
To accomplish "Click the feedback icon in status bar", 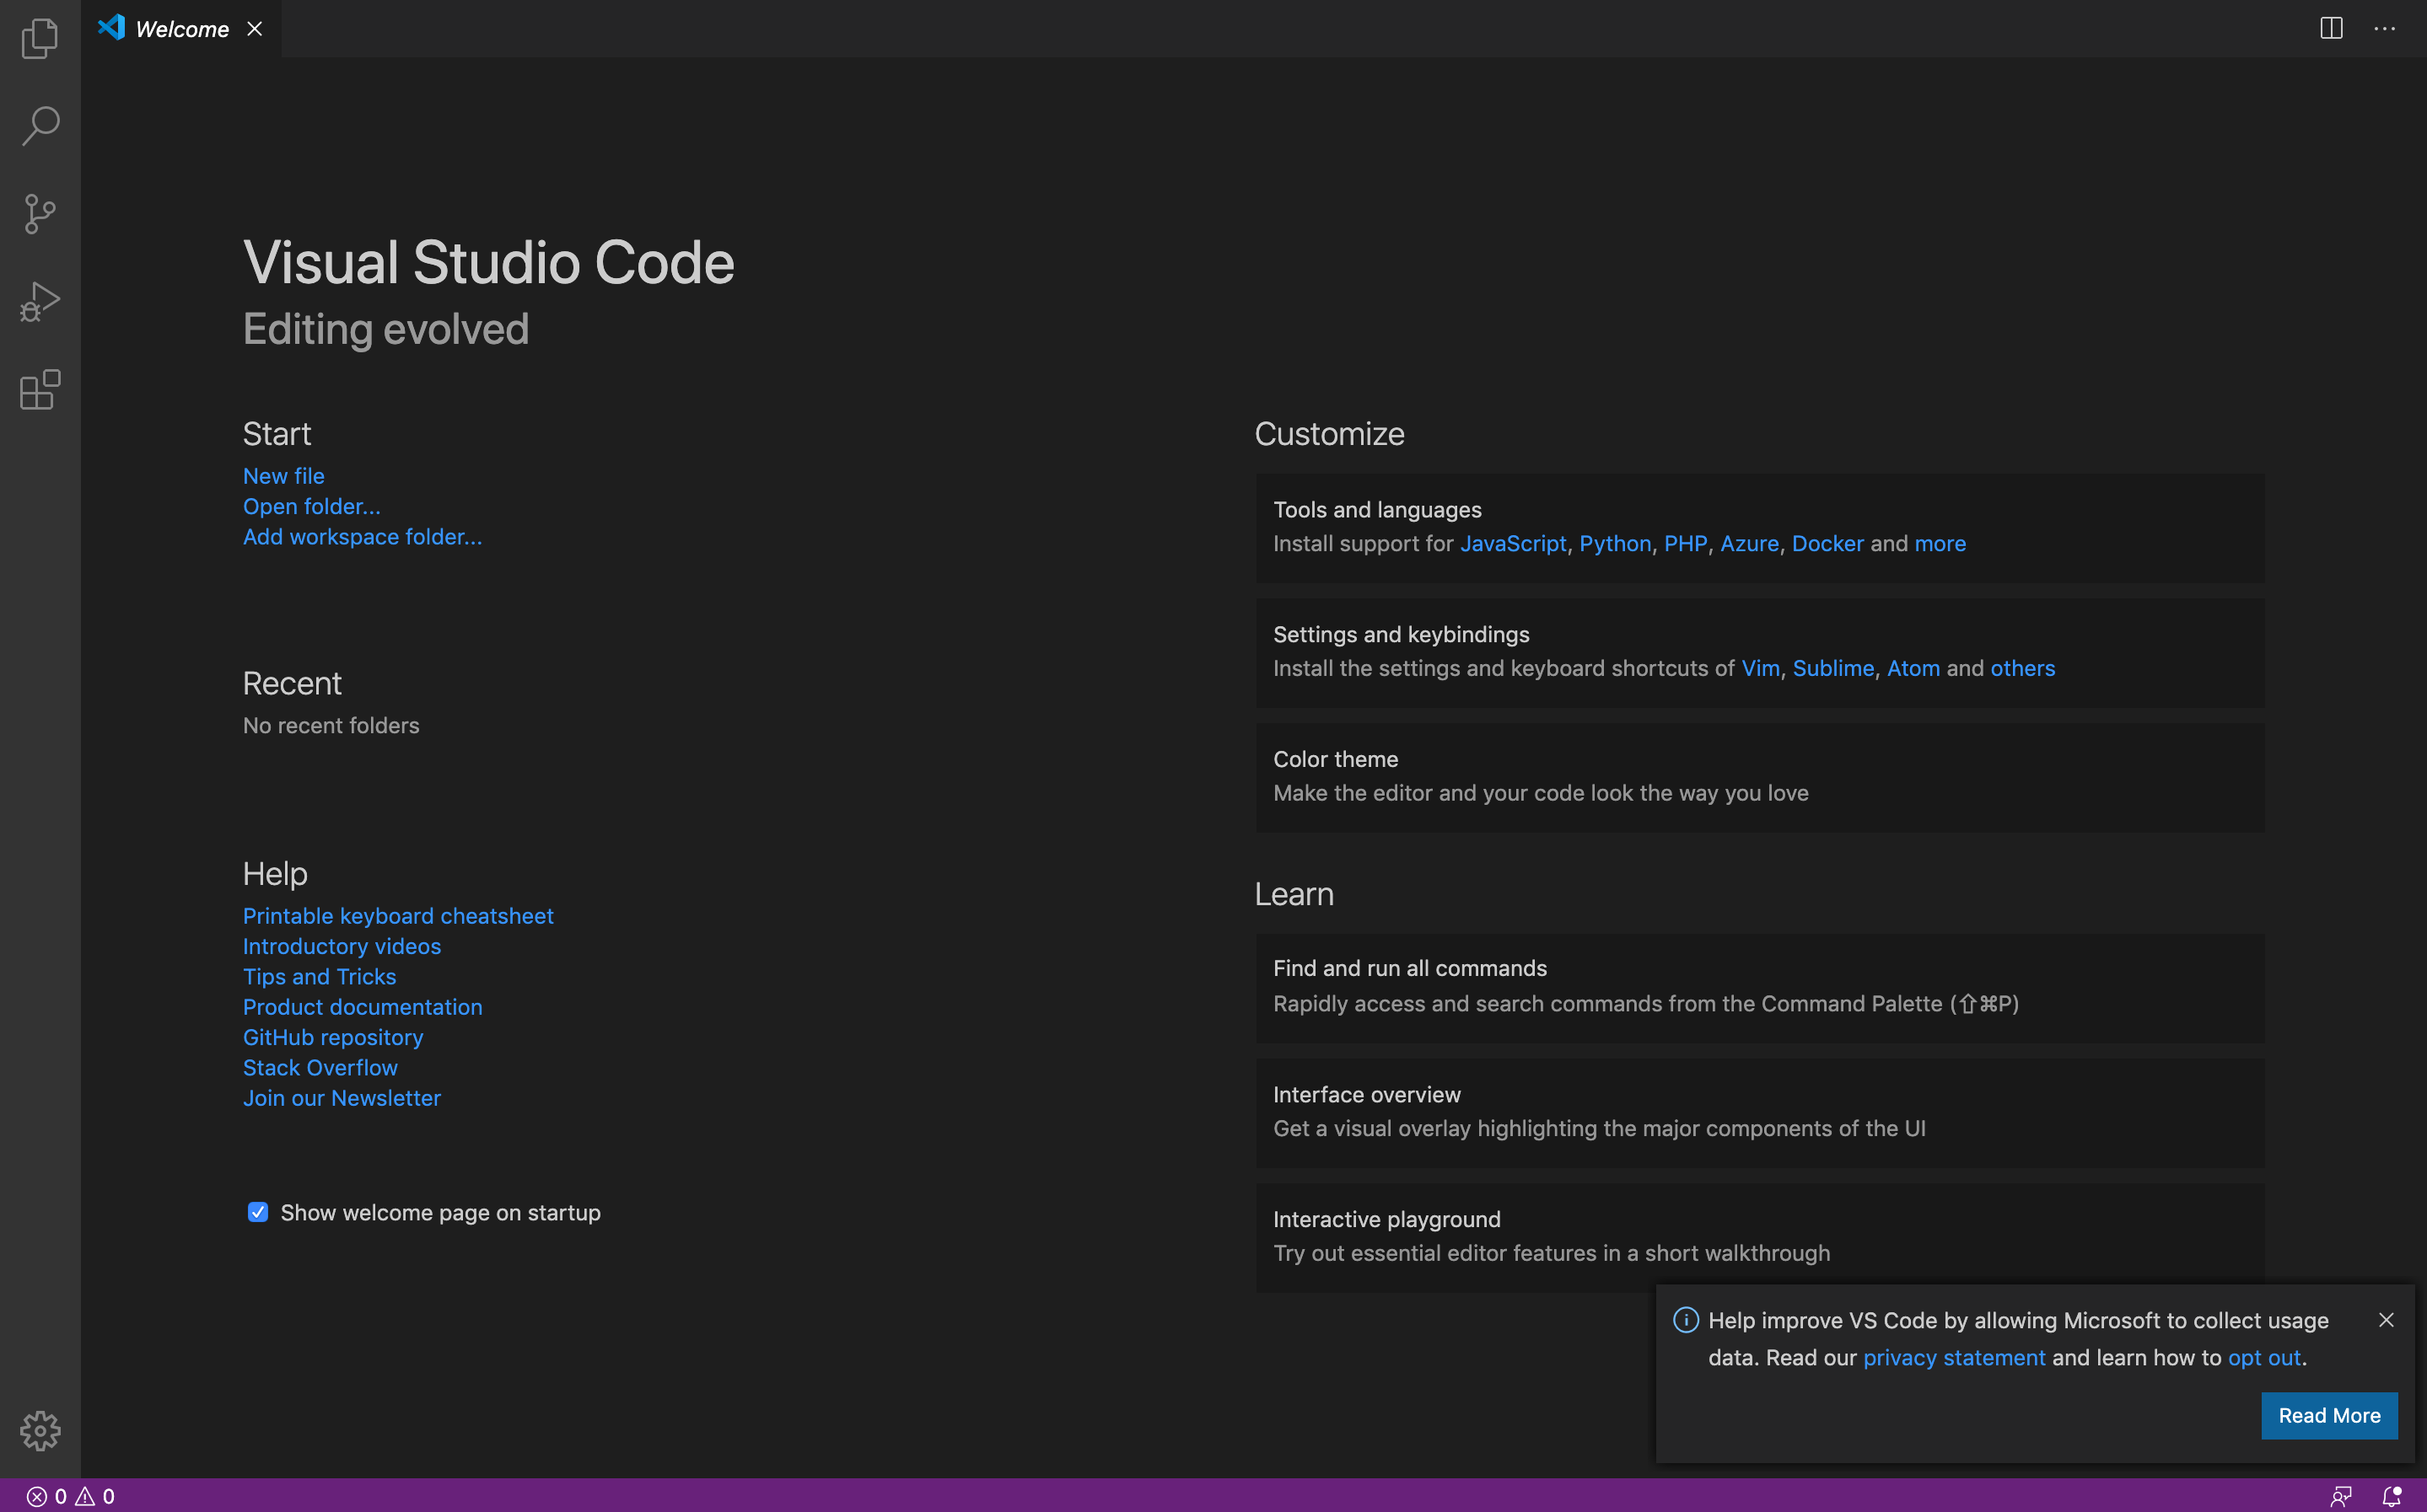I will 2341,1496.
